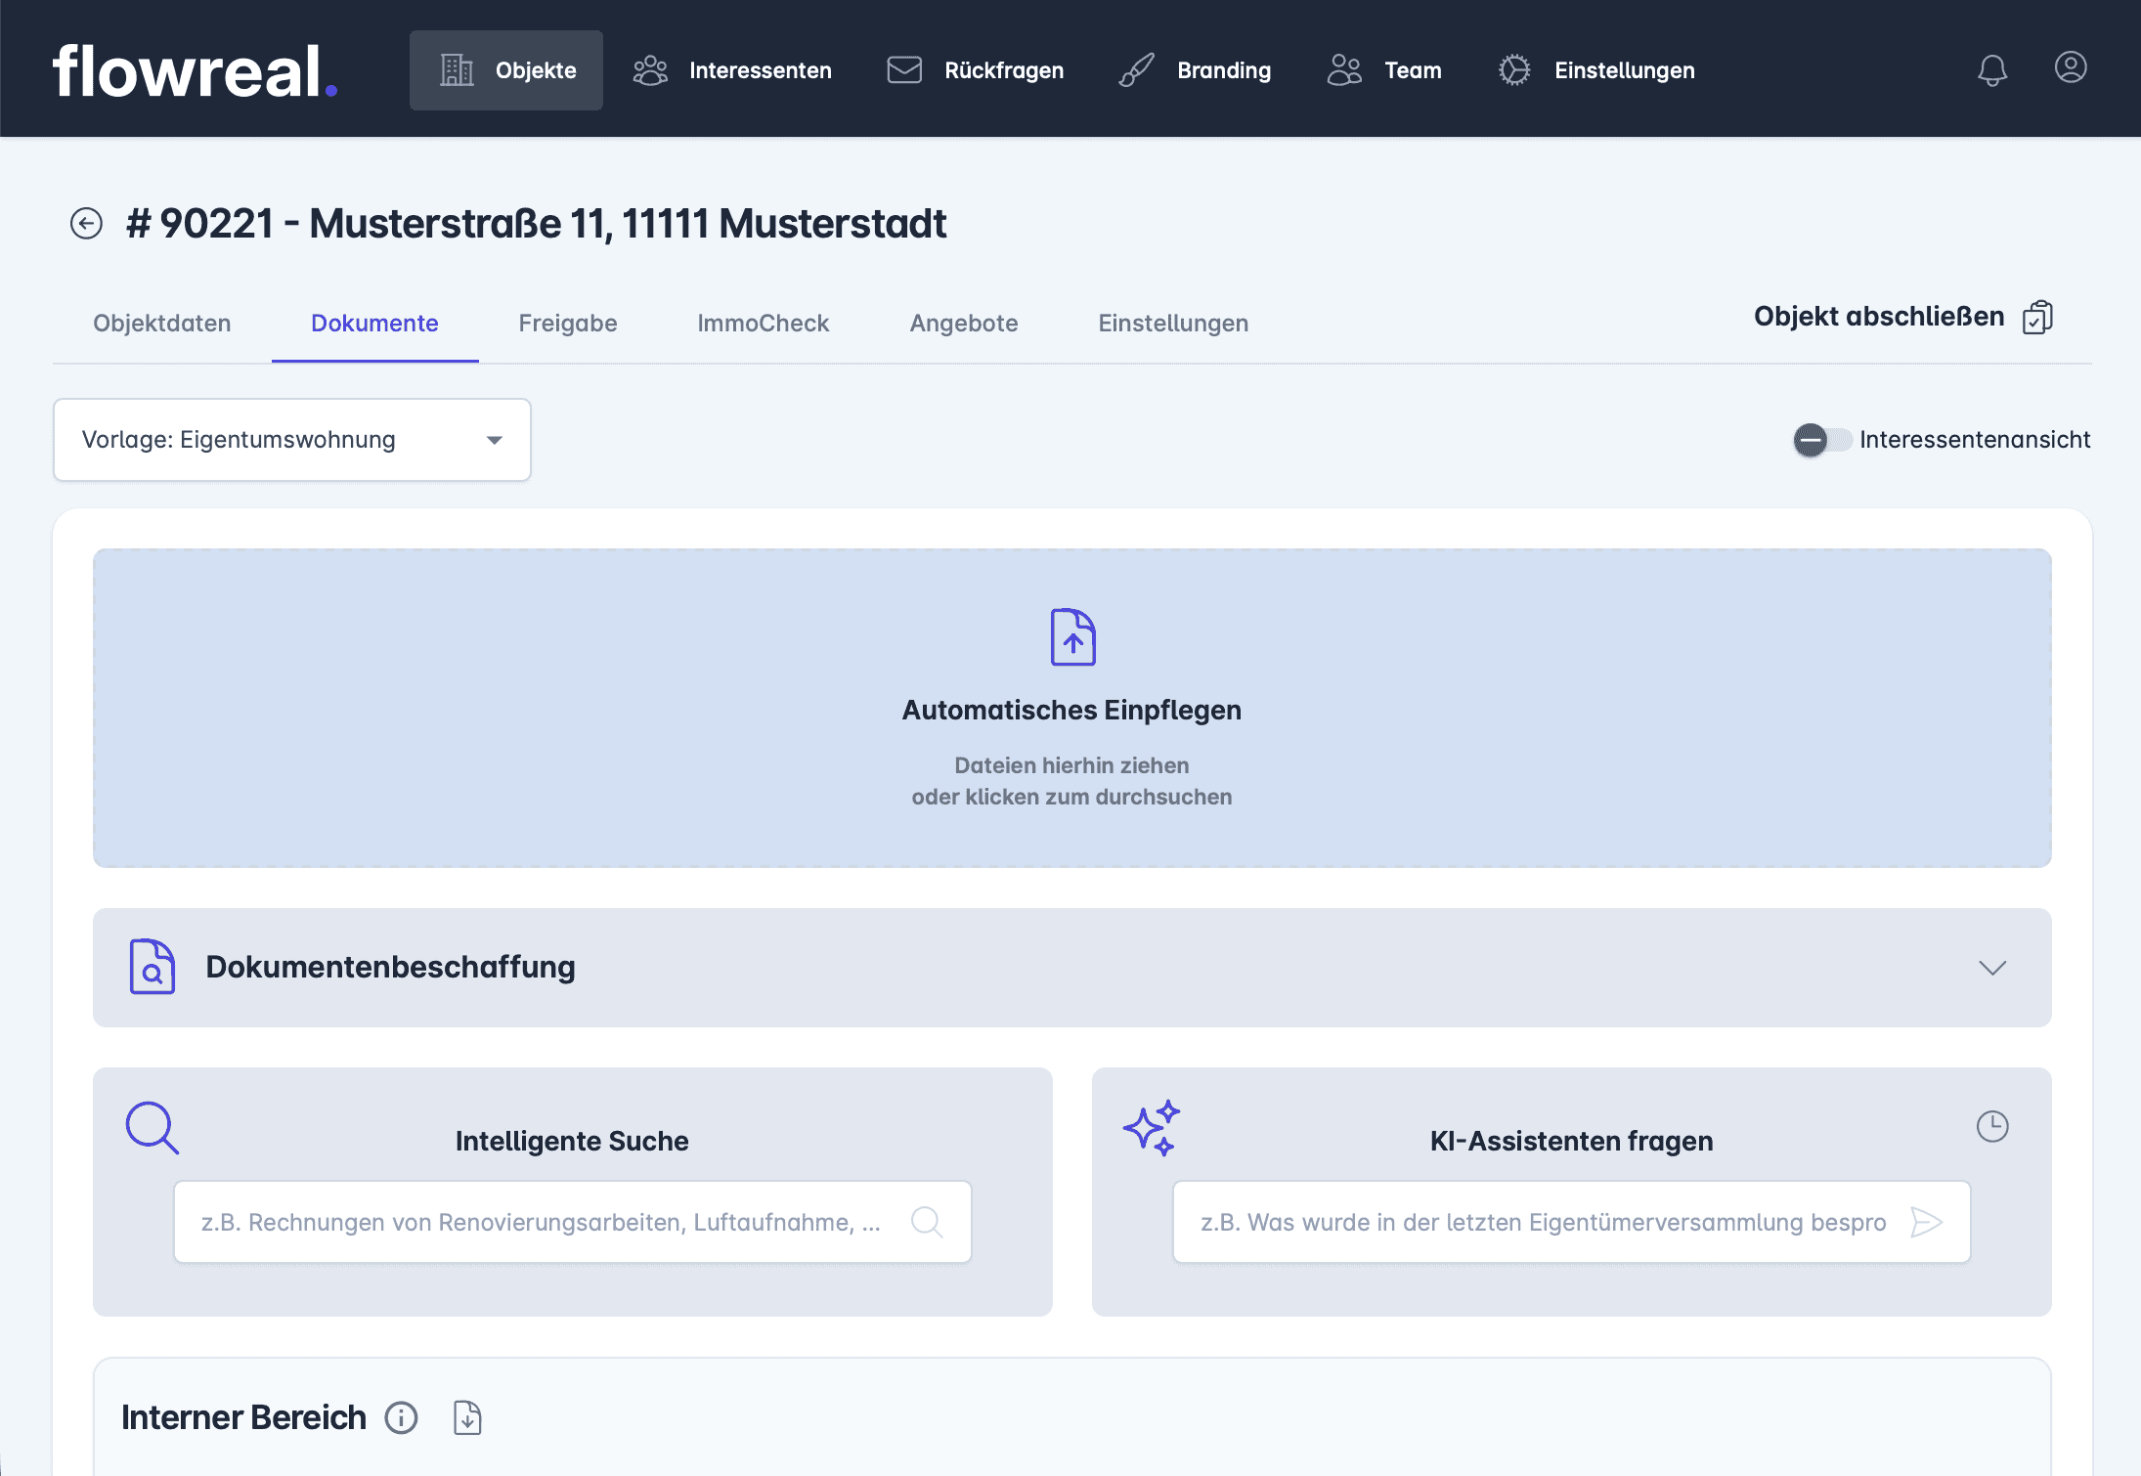This screenshot has width=2141, height=1476.
Task: Click the notification bell icon
Action: click(1991, 70)
